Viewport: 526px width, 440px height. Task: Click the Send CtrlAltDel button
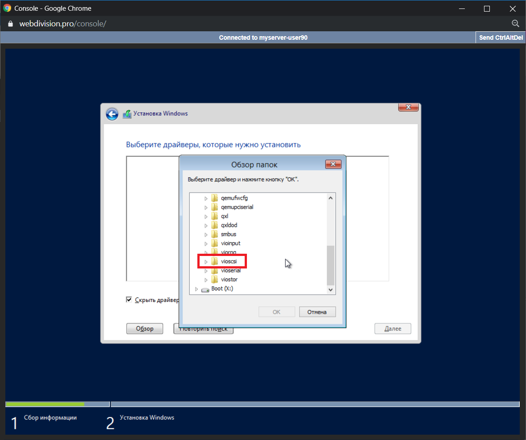click(501, 38)
